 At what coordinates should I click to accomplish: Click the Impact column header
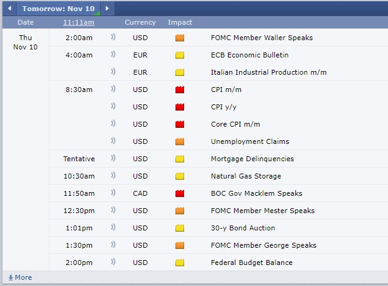click(x=180, y=22)
